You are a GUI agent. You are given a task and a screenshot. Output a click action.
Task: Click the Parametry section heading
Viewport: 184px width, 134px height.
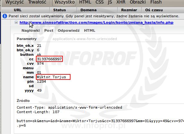click(x=27, y=39)
